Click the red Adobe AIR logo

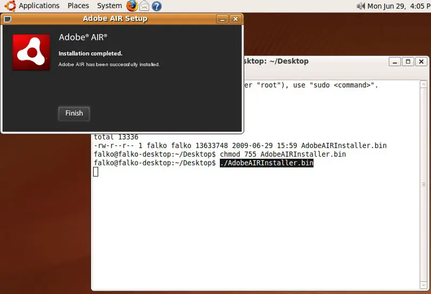click(x=31, y=52)
